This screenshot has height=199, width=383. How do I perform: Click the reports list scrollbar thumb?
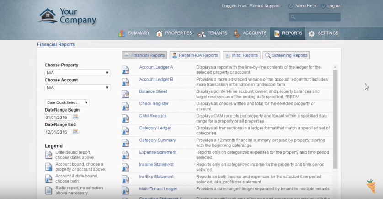click(x=335, y=119)
